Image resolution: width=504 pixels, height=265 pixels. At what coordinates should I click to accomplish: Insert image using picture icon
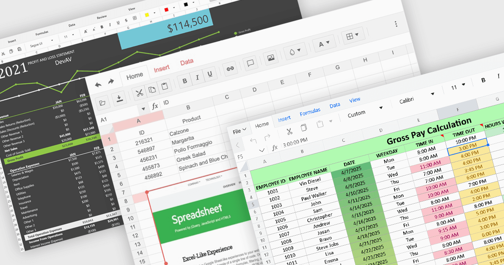271,58
